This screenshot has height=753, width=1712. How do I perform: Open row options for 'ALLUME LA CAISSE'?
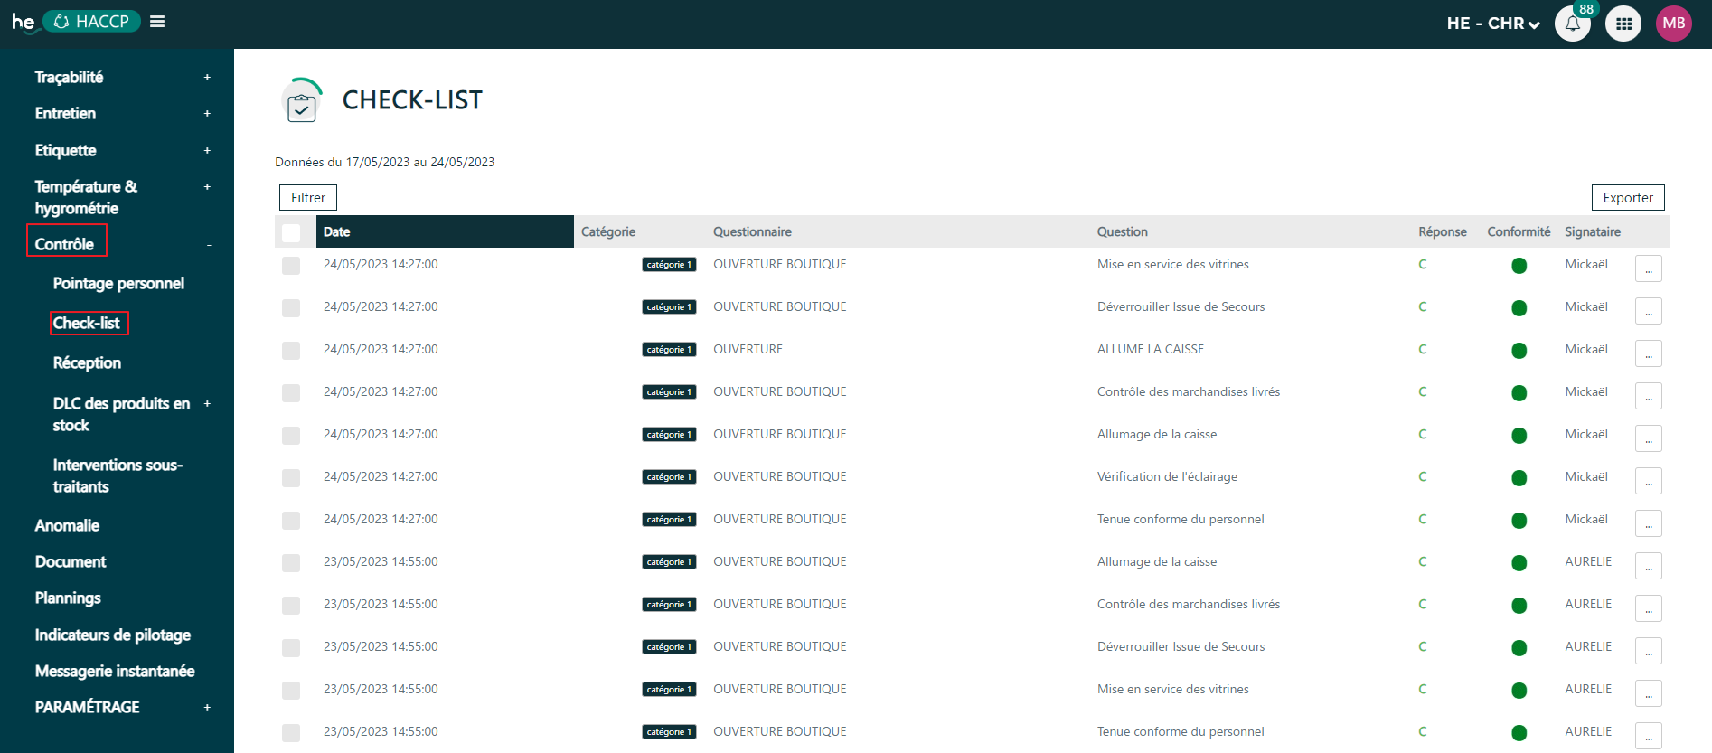[1648, 353]
